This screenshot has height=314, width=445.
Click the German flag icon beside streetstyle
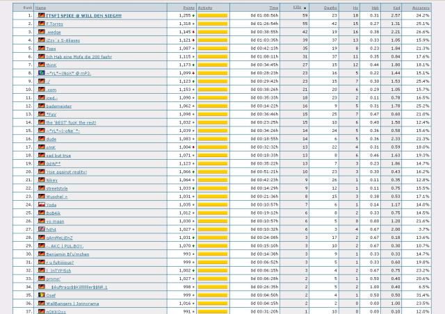pyautogui.click(x=40, y=188)
